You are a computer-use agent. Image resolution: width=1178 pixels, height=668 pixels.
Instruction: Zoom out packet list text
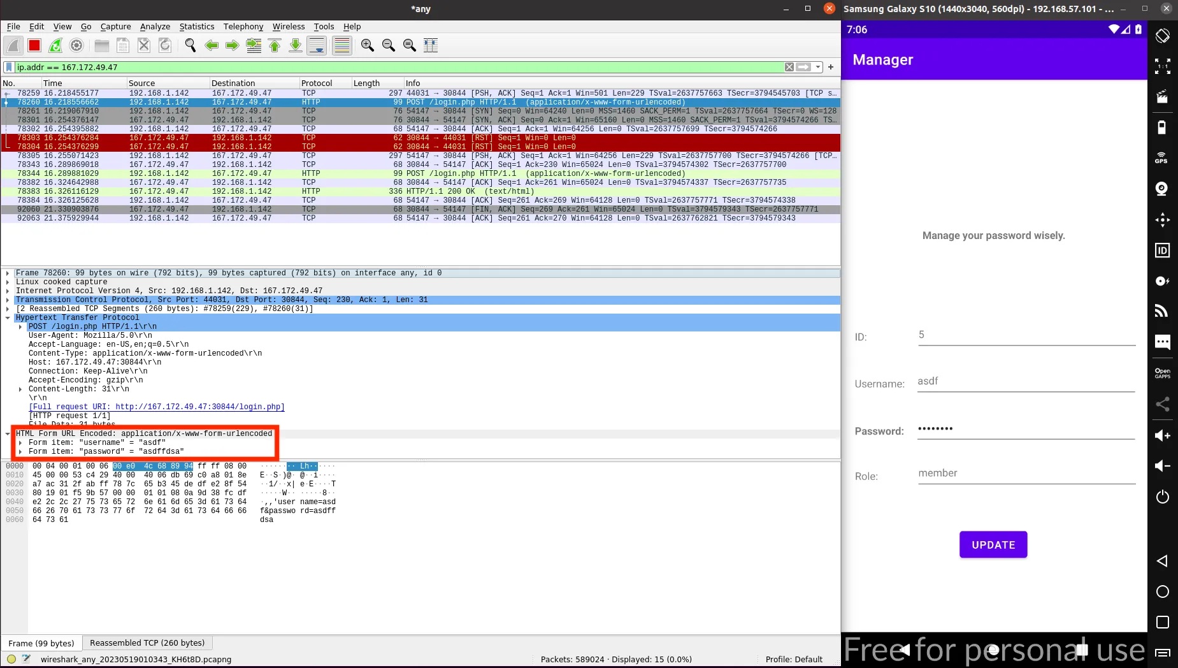389,45
